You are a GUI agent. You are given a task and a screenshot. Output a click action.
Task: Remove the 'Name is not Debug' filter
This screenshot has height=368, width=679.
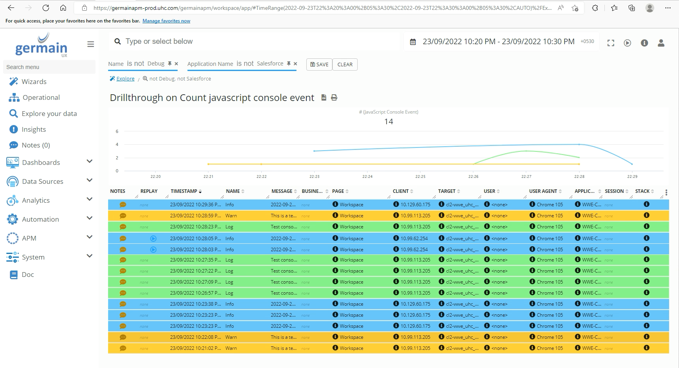pos(176,64)
